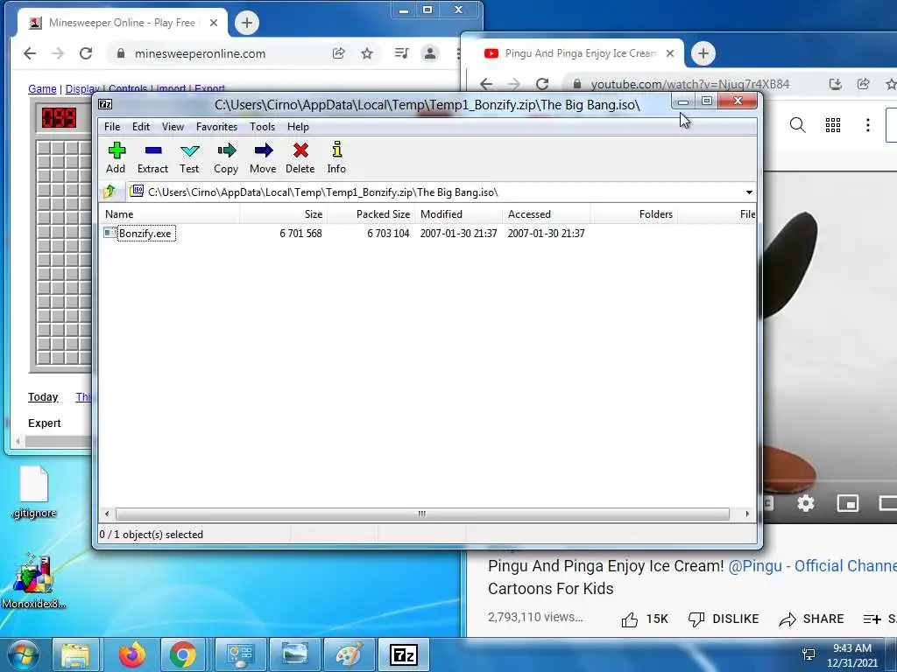This screenshot has width=897, height=672.
Task: Open media controls icon in Minesweeper window
Action: pyautogui.click(x=401, y=53)
